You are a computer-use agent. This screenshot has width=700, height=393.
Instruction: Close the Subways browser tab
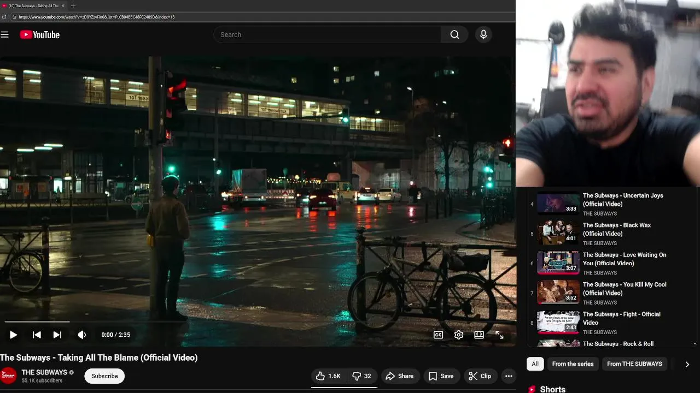(63, 5)
